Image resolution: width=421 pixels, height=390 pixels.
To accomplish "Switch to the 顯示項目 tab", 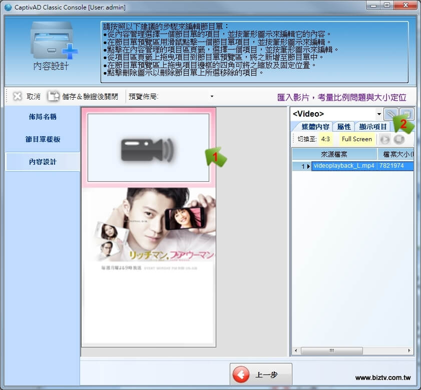I will pyautogui.click(x=372, y=127).
